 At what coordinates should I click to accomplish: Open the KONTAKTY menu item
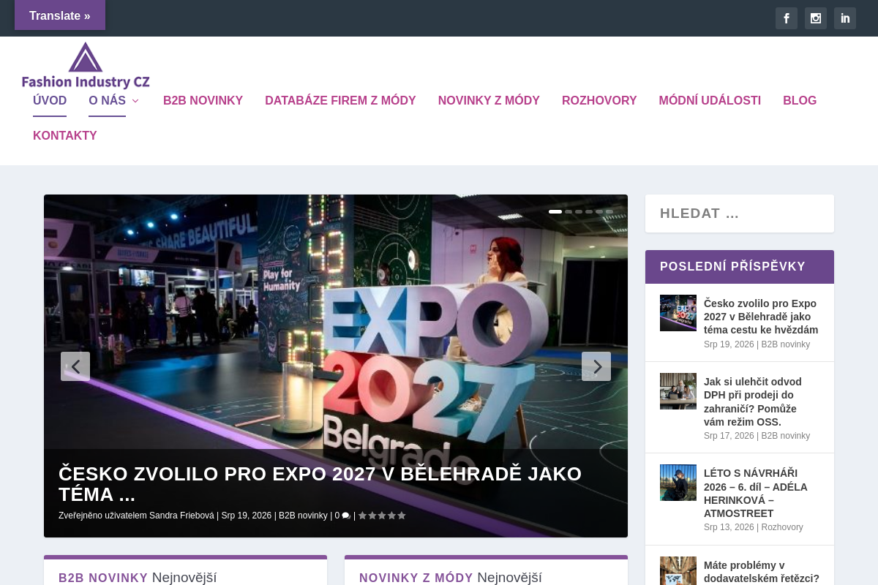(65, 136)
